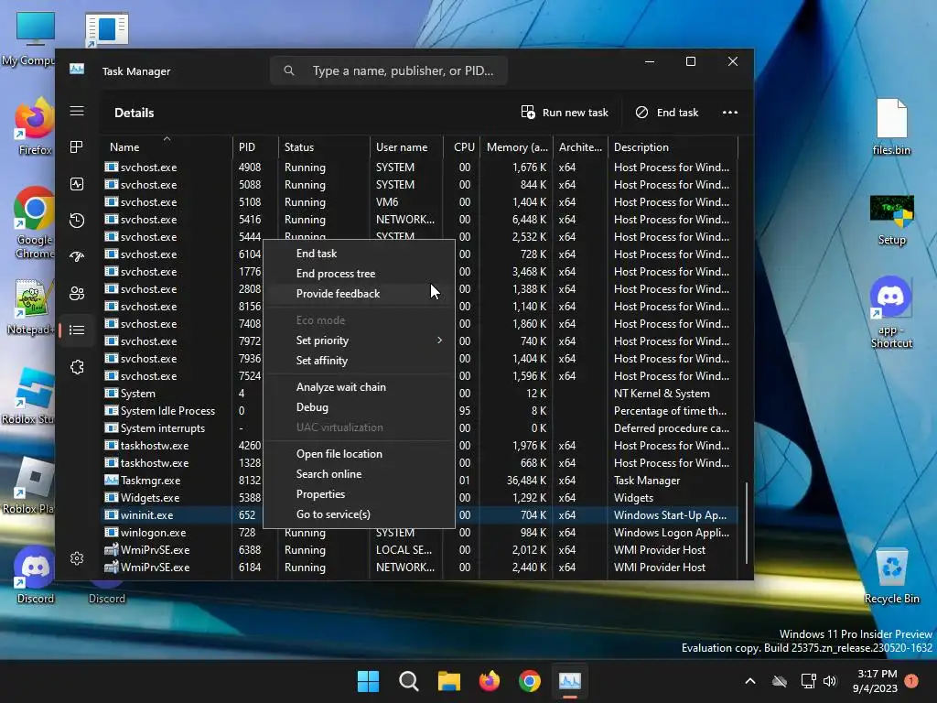The height and width of the screenshot is (703, 937).
Task: Click the NT Kernel & System description
Action: pos(662,394)
